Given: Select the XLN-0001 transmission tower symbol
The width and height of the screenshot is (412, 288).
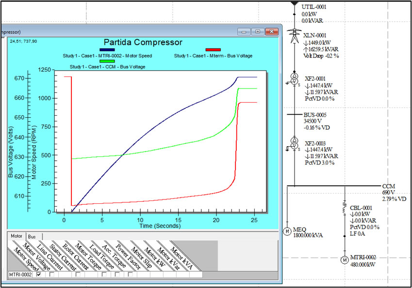Looking at the screenshot, I should coord(294,36).
